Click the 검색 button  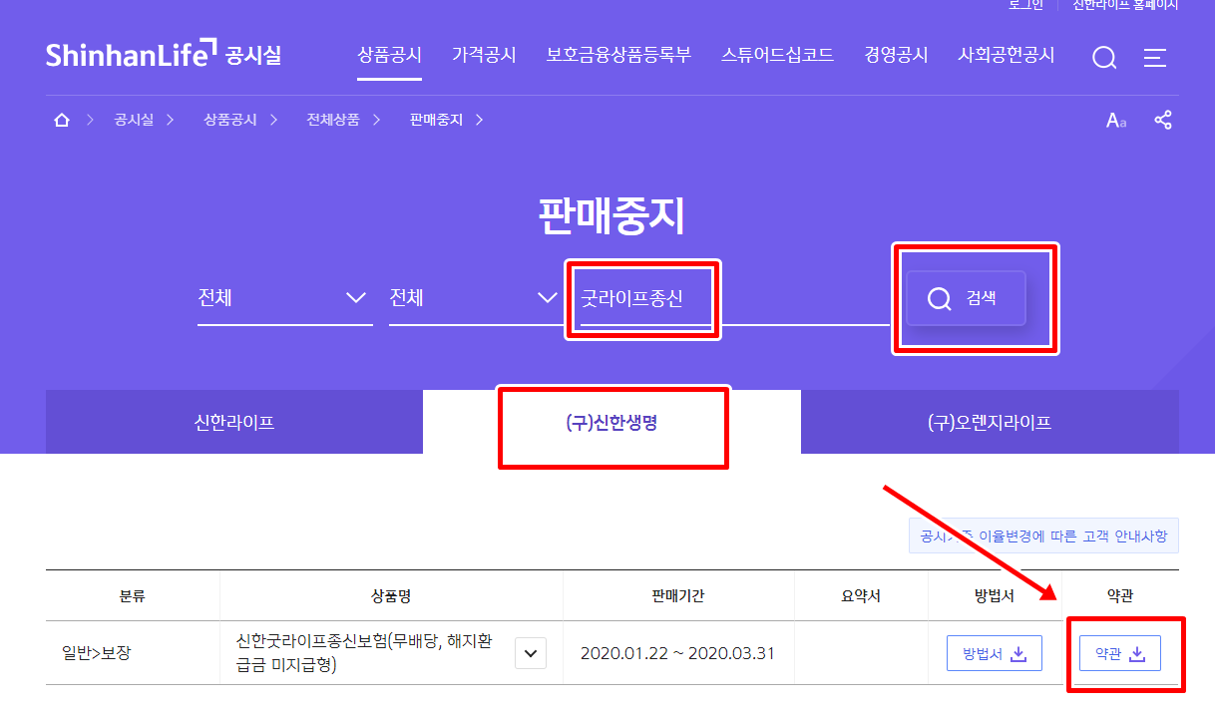pos(966,298)
